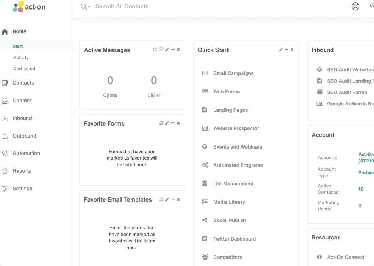Screen dimensions: 374x266
Task: Click the Reports pie chart icon
Action: [x=5, y=171]
